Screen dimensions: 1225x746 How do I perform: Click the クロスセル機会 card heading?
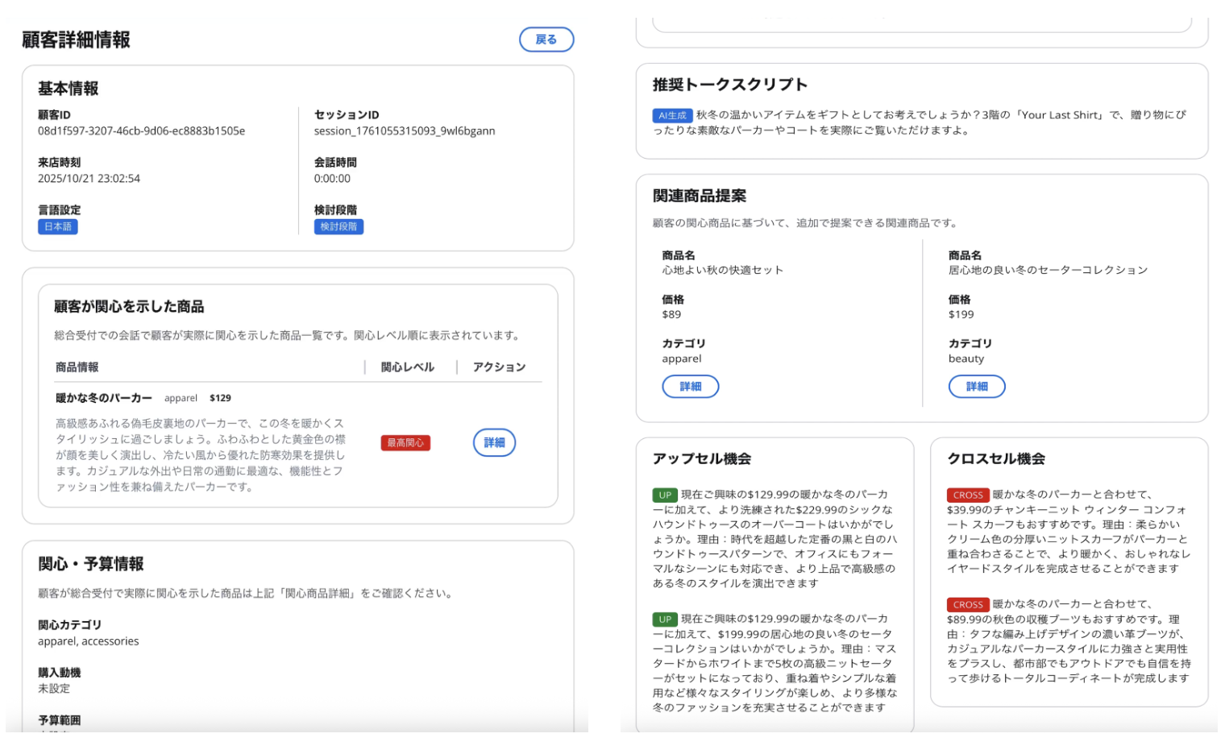click(996, 458)
